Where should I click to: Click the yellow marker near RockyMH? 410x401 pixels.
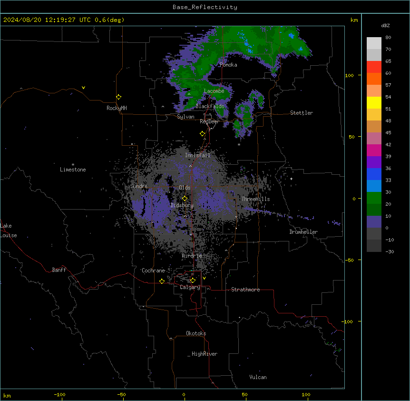(x=119, y=97)
